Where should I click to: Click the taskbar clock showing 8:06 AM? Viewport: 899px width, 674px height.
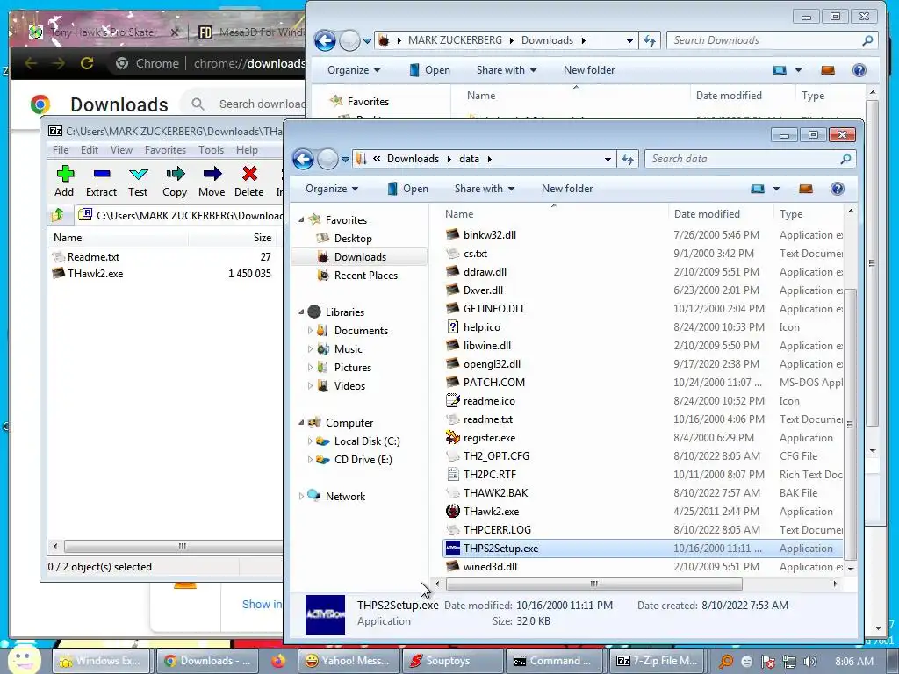pyautogui.click(x=854, y=662)
